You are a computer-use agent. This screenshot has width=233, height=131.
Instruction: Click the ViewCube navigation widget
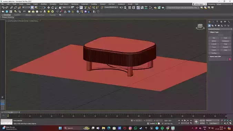click(x=200, y=27)
